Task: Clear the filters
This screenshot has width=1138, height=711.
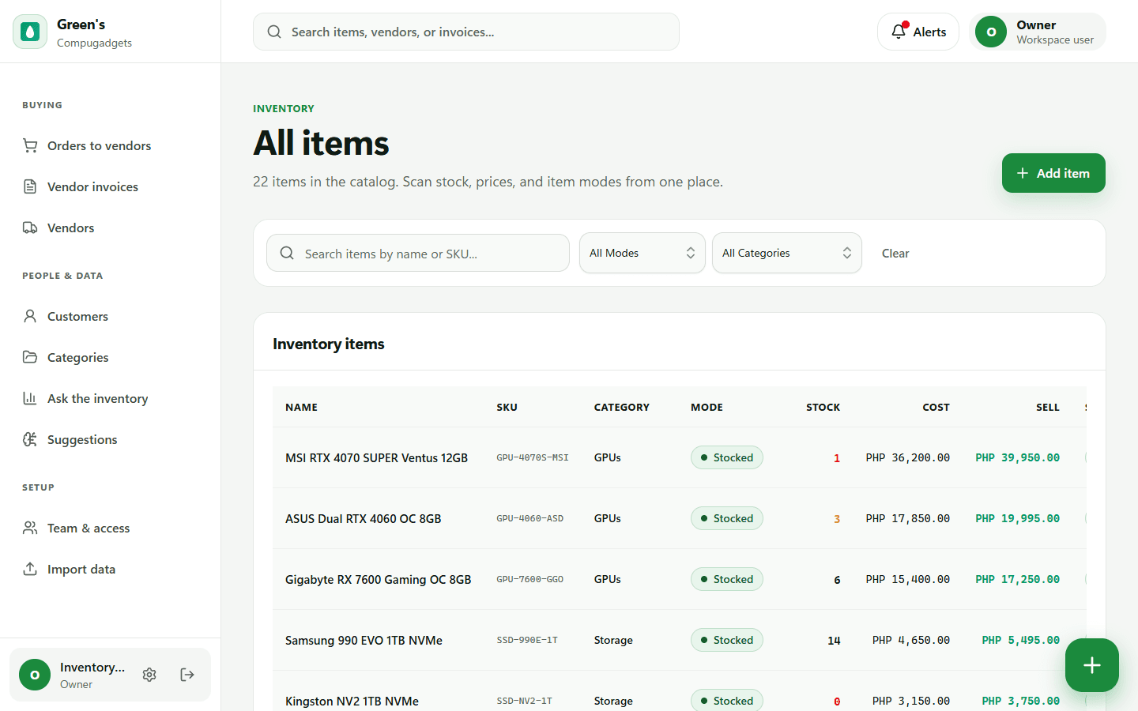Action: pos(895,253)
